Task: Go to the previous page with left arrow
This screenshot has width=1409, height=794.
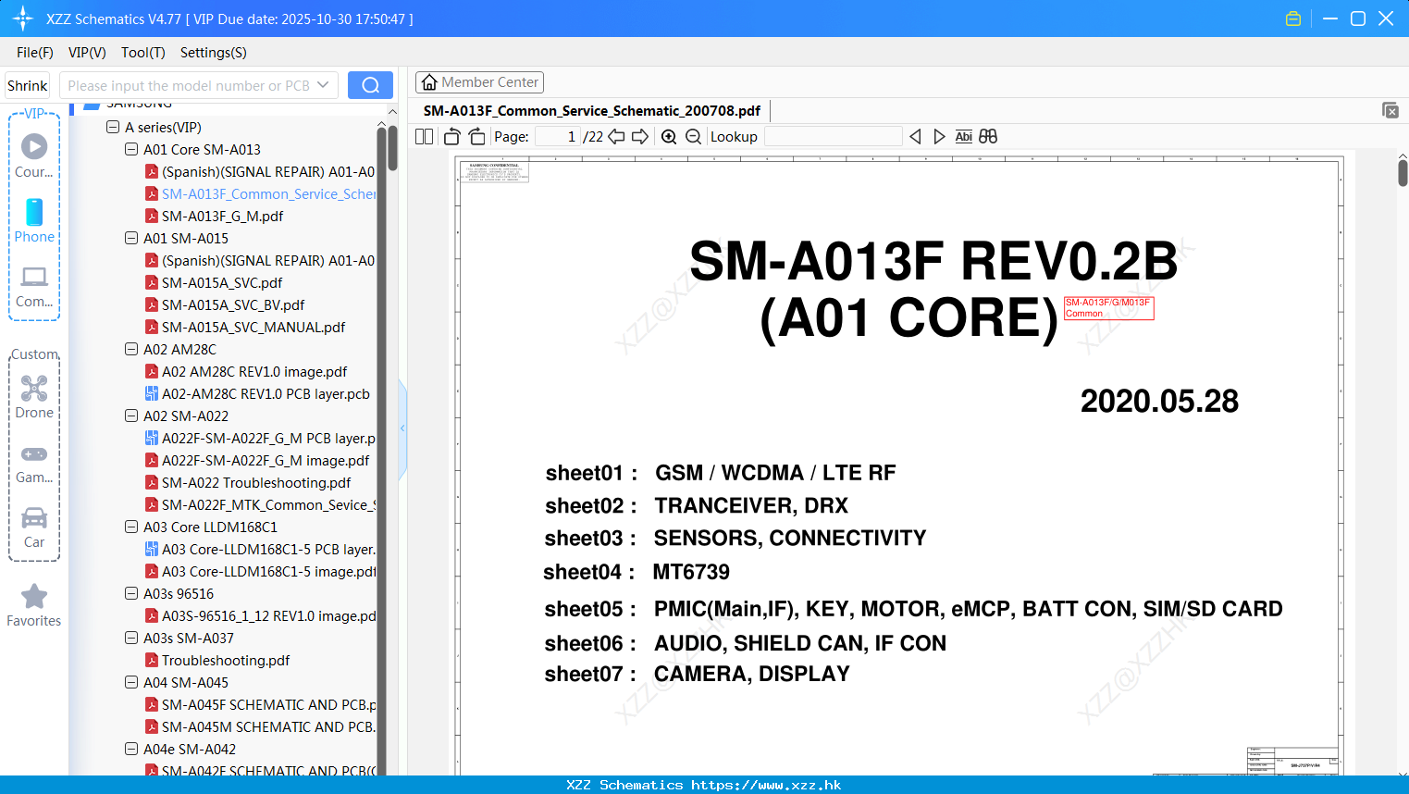Action: (x=616, y=137)
